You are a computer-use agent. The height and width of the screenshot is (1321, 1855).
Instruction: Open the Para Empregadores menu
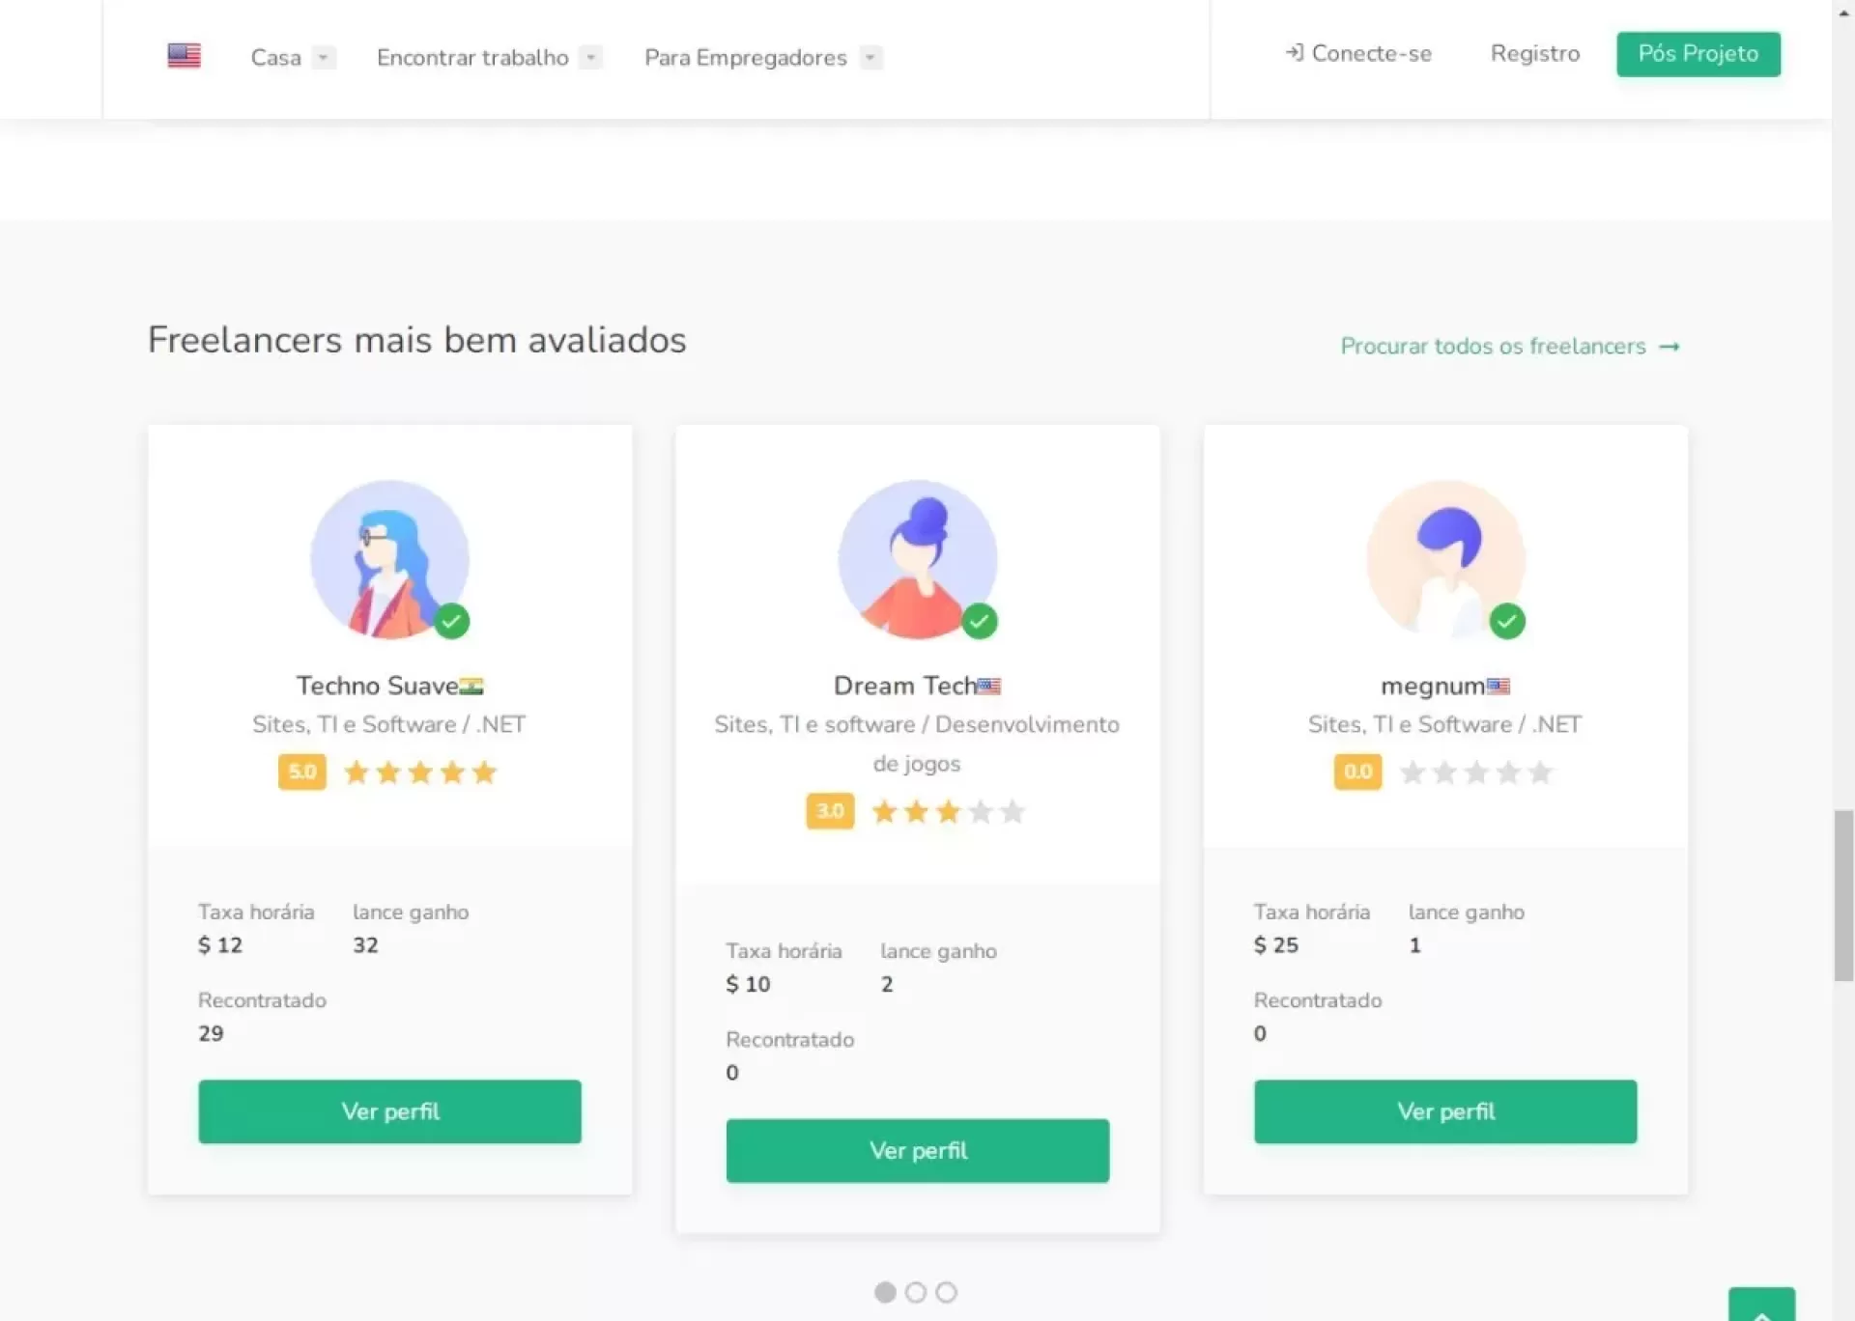[745, 58]
